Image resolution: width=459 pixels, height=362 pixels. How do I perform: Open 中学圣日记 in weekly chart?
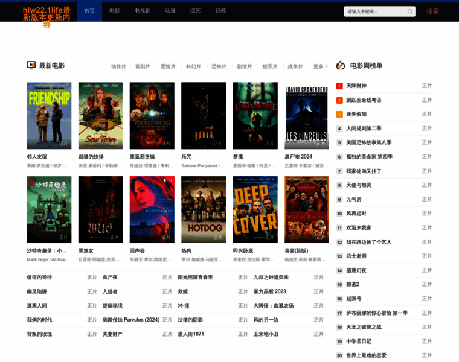coord(359,342)
